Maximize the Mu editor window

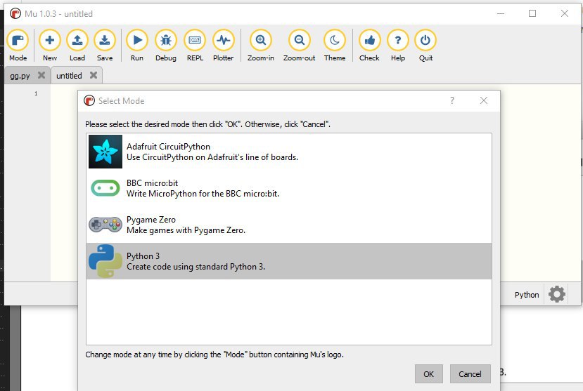coord(532,14)
